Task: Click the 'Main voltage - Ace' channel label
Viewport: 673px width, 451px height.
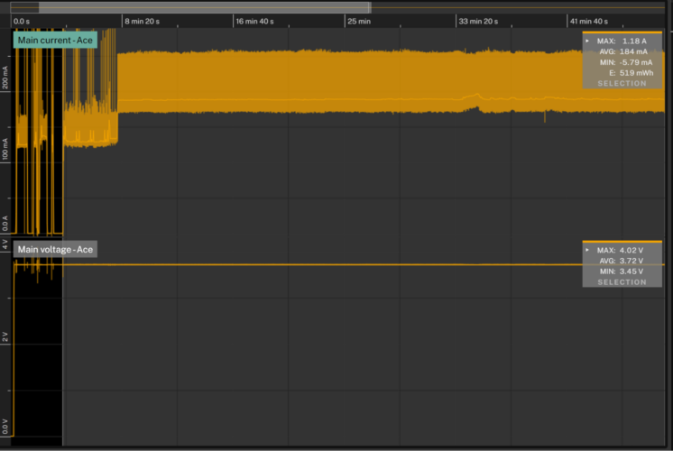Action: pyautogui.click(x=55, y=250)
